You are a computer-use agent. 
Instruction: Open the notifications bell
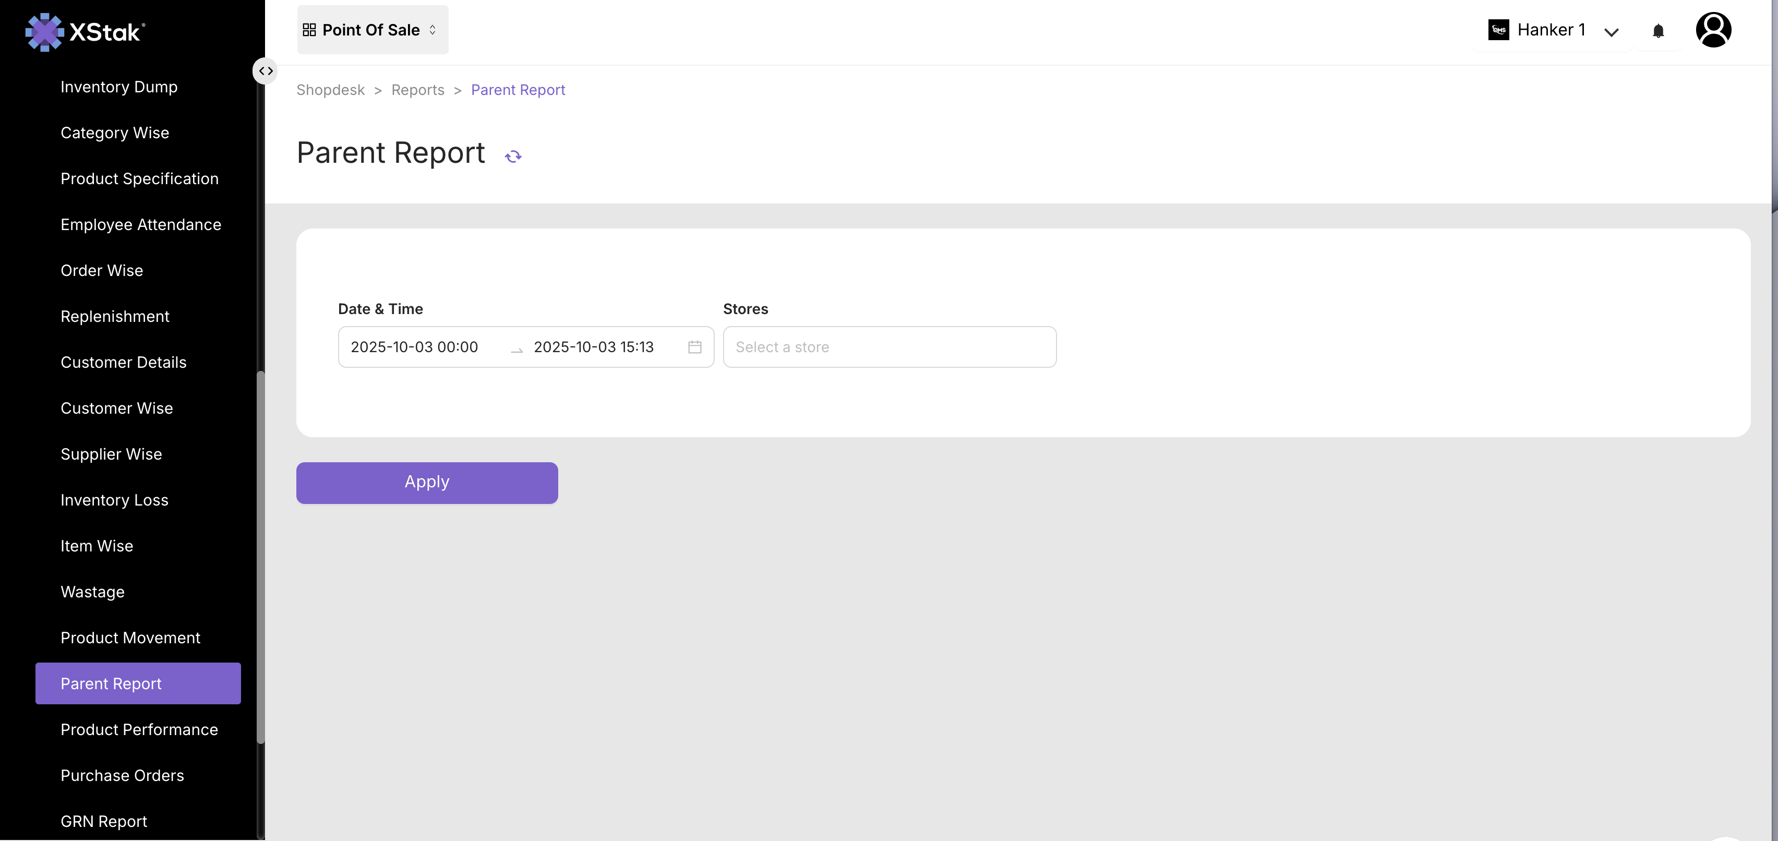pos(1658,31)
